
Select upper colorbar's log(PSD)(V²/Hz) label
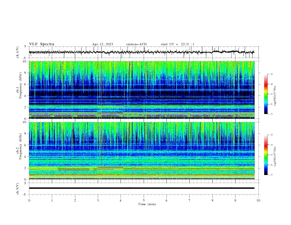275,96
